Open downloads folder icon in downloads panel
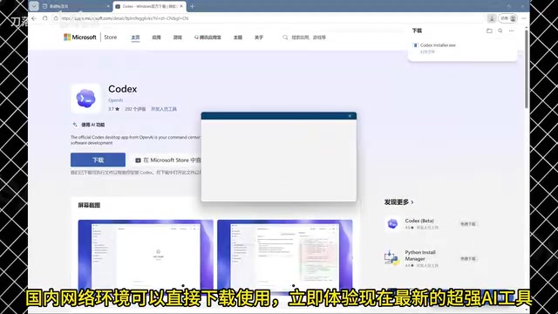Viewport: 558px width, 314px height. [x=489, y=31]
